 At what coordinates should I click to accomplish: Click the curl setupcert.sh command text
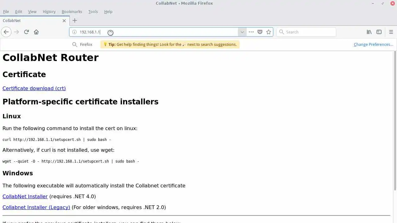click(57, 140)
